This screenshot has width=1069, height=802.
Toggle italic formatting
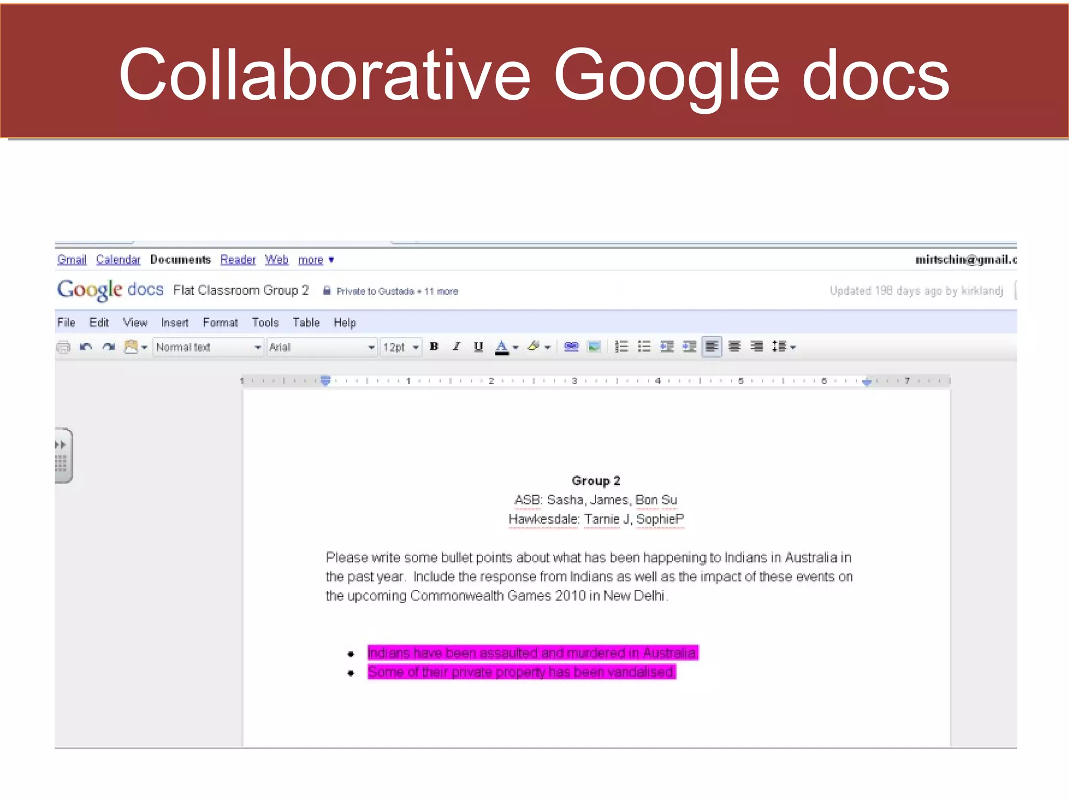(456, 347)
